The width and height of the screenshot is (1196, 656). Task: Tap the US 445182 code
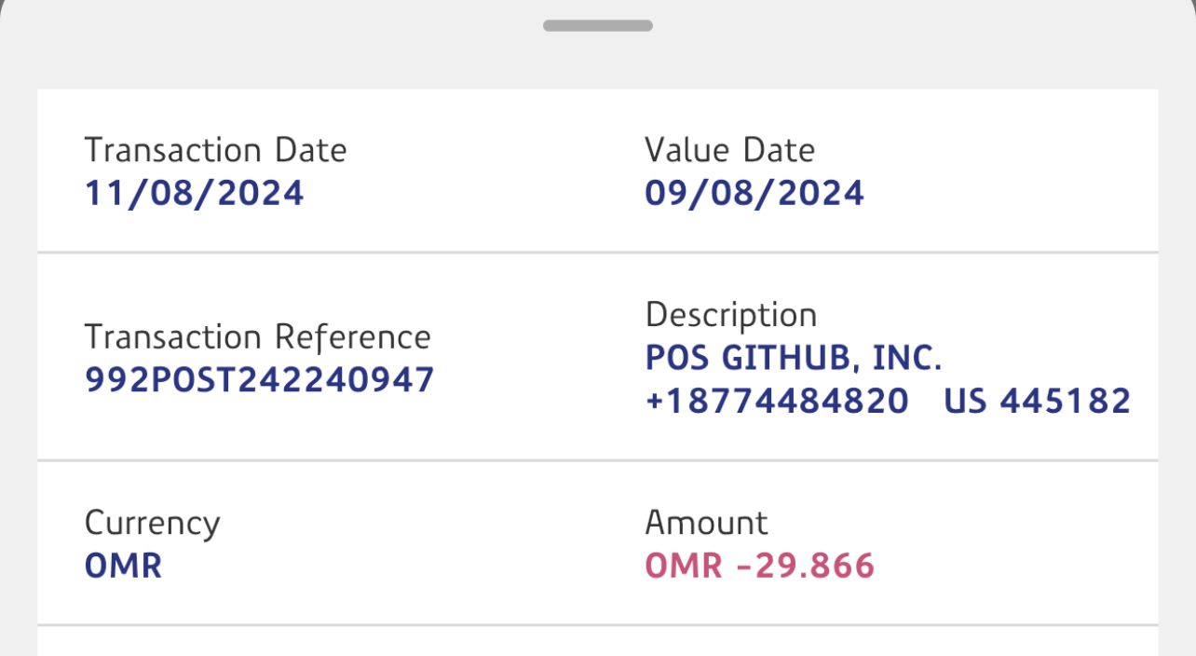click(x=1037, y=402)
